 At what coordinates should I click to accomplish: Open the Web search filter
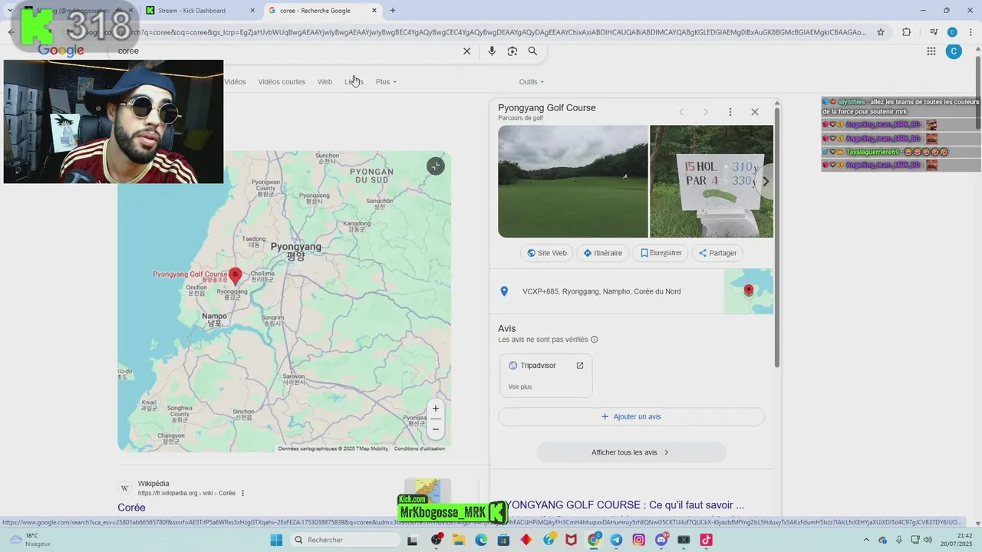pos(325,82)
